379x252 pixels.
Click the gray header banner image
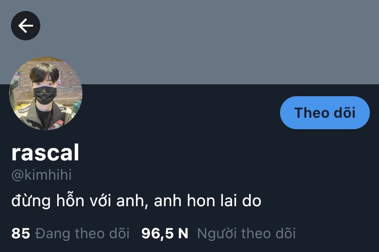click(x=189, y=42)
